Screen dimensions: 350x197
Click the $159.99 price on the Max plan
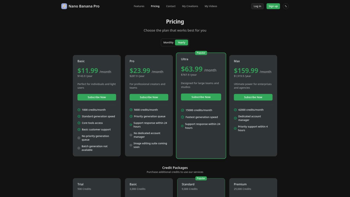[x=246, y=71]
